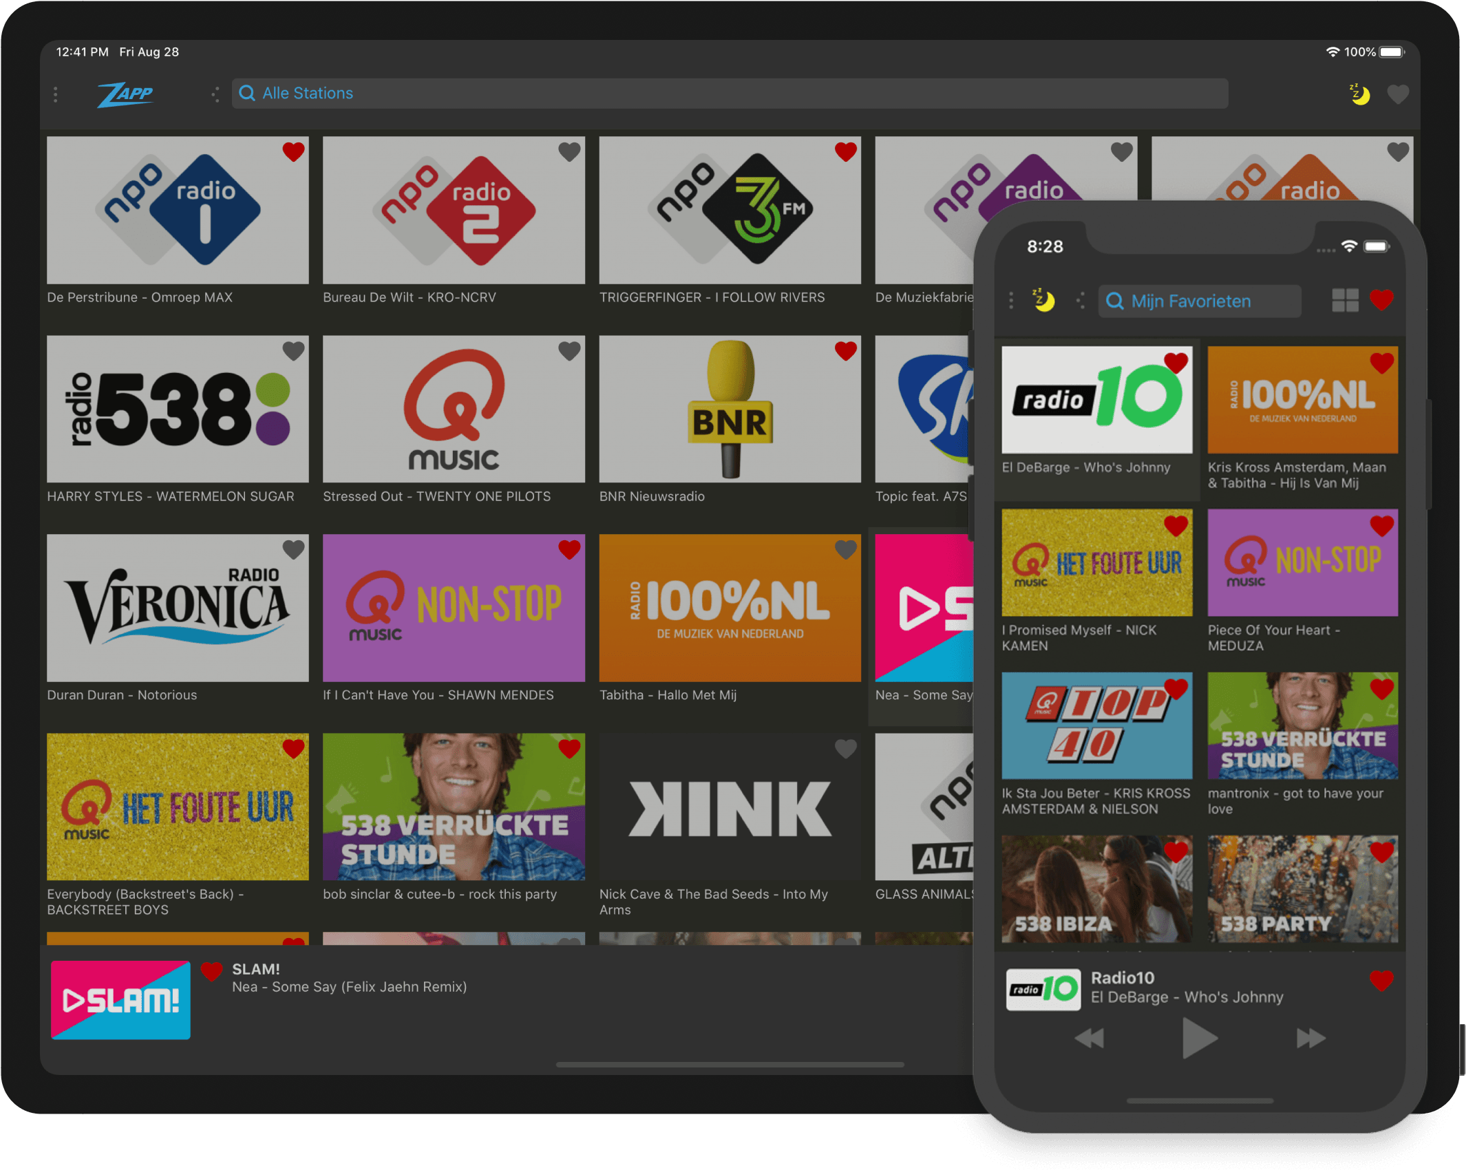Skip to next station on phone player
1466x1170 pixels.
click(1310, 1038)
